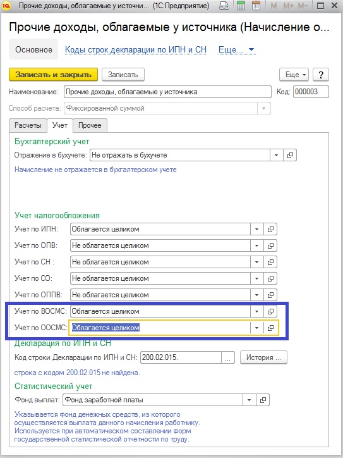Image resolution: width=343 pixels, height=458 pixels.
Task: Open form icon next to Учет по ОПВ
Action: pyautogui.click(x=270, y=245)
